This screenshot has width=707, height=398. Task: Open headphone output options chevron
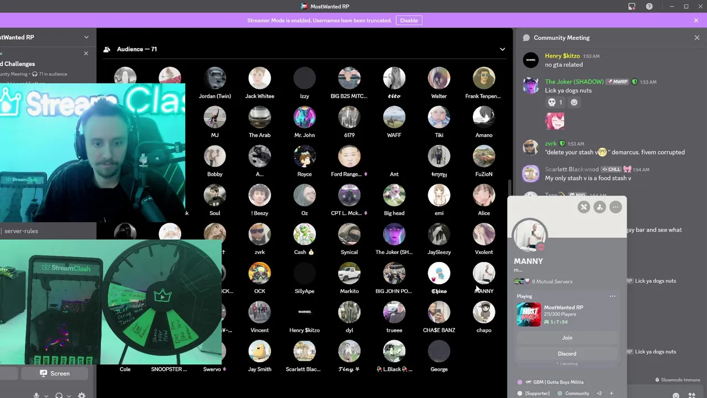click(x=68, y=396)
